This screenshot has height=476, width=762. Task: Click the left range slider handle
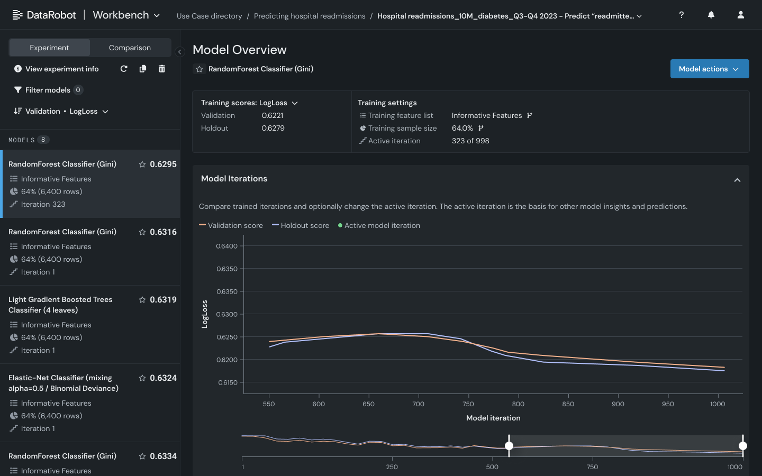(509, 446)
